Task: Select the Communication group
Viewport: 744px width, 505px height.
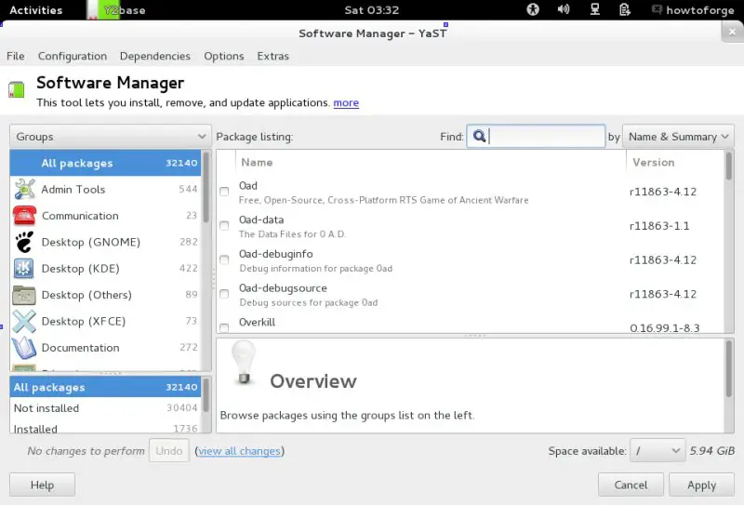Action: (x=105, y=216)
